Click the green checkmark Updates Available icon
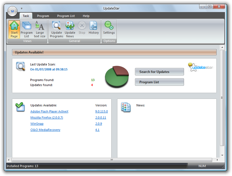The height and width of the screenshot is (176, 232). coord(20,107)
